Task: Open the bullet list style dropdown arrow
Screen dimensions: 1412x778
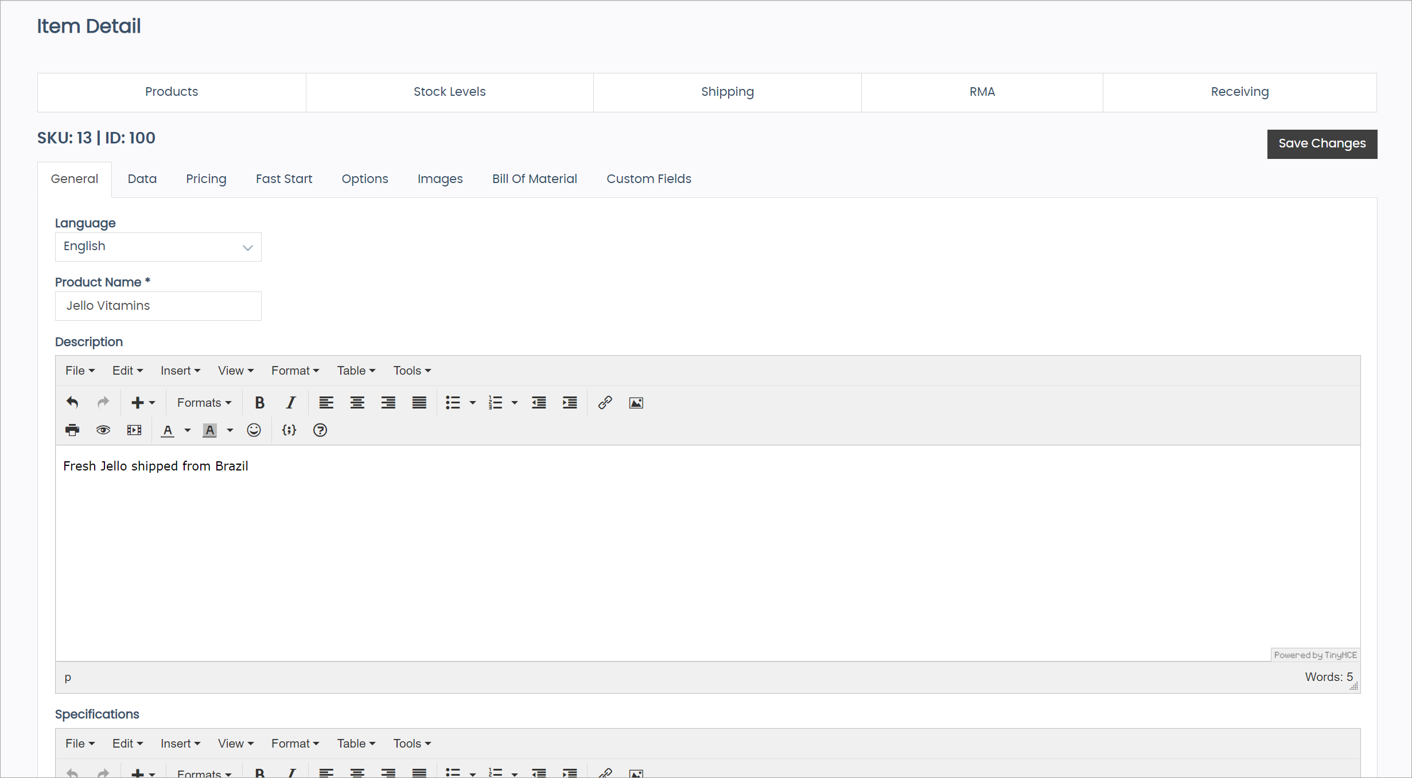Action: [473, 403]
